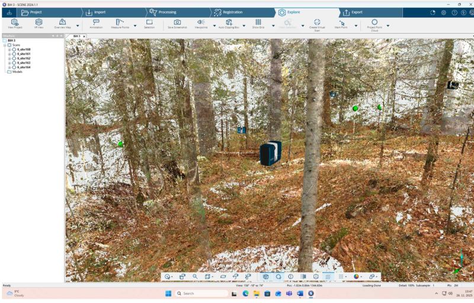Launch VR View from toolbar

pos(39,22)
